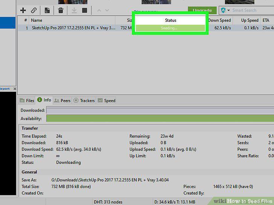Click the Upload Speed value in Transfer

tap(178, 149)
